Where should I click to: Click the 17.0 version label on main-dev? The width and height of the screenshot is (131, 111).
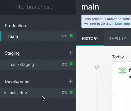tap(64, 92)
